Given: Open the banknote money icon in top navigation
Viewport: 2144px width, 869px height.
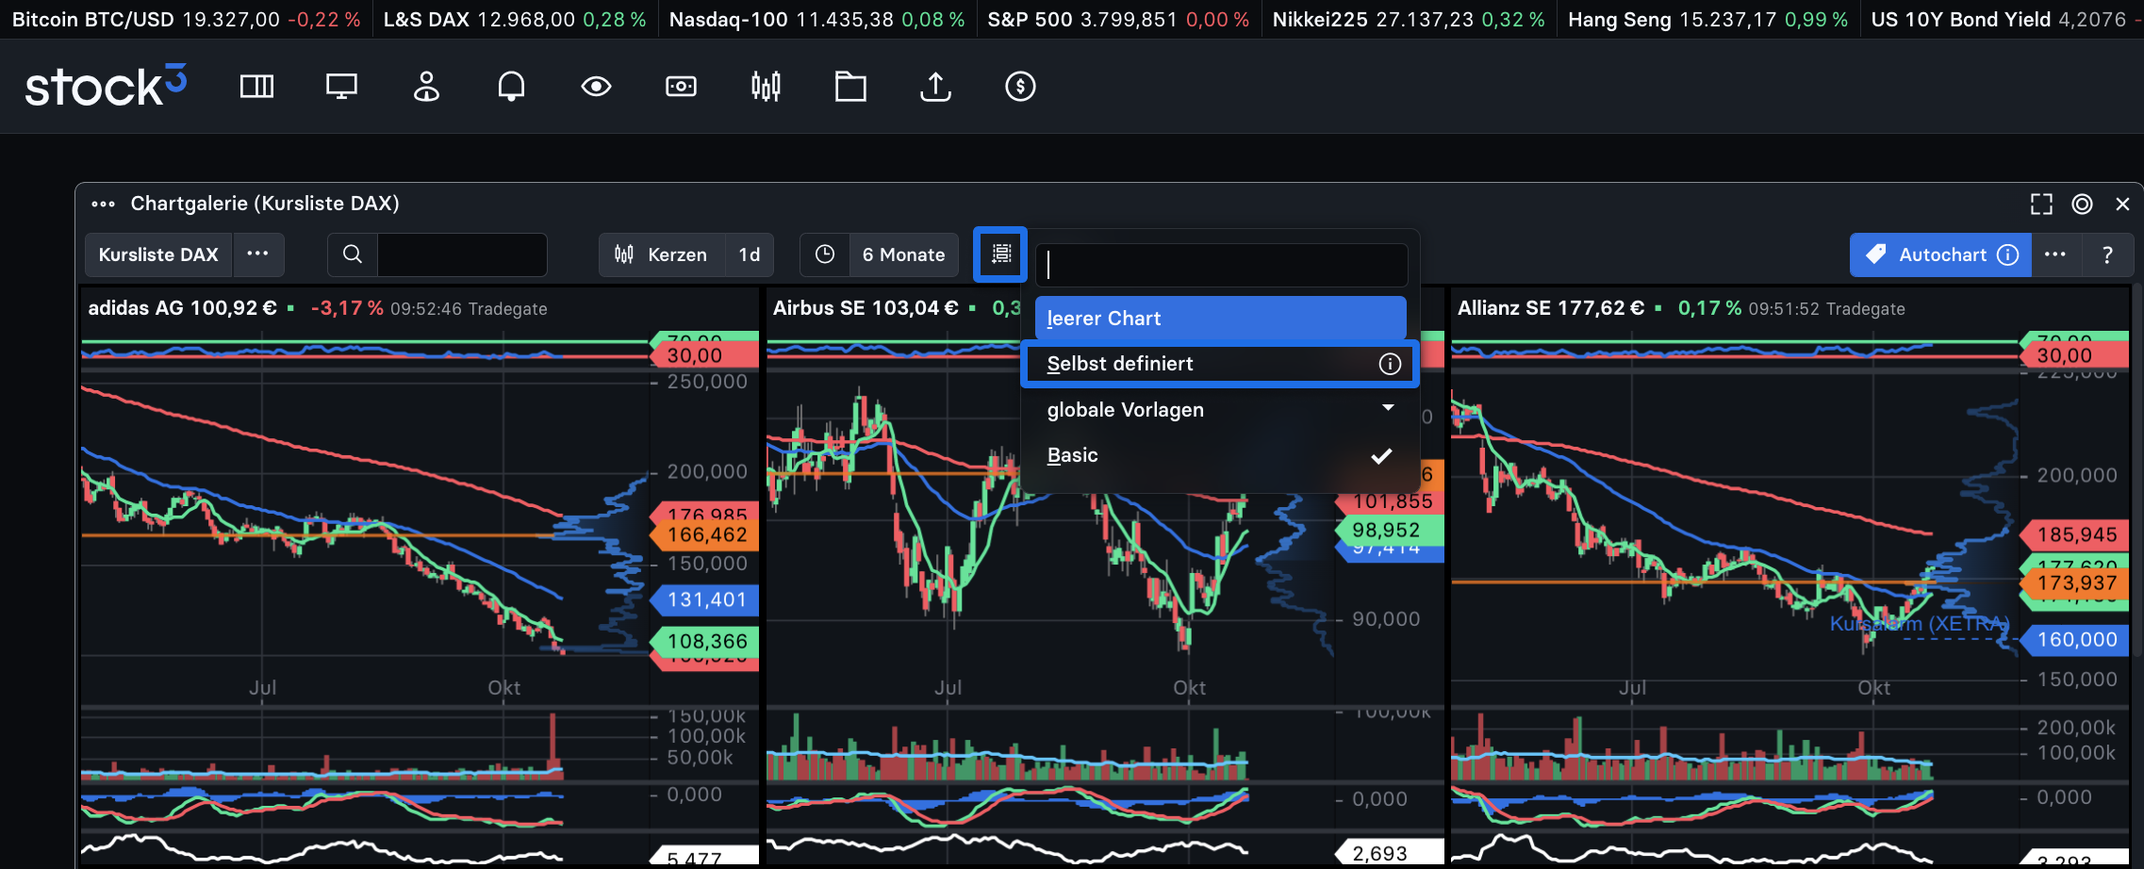Looking at the screenshot, I should [x=681, y=87].
